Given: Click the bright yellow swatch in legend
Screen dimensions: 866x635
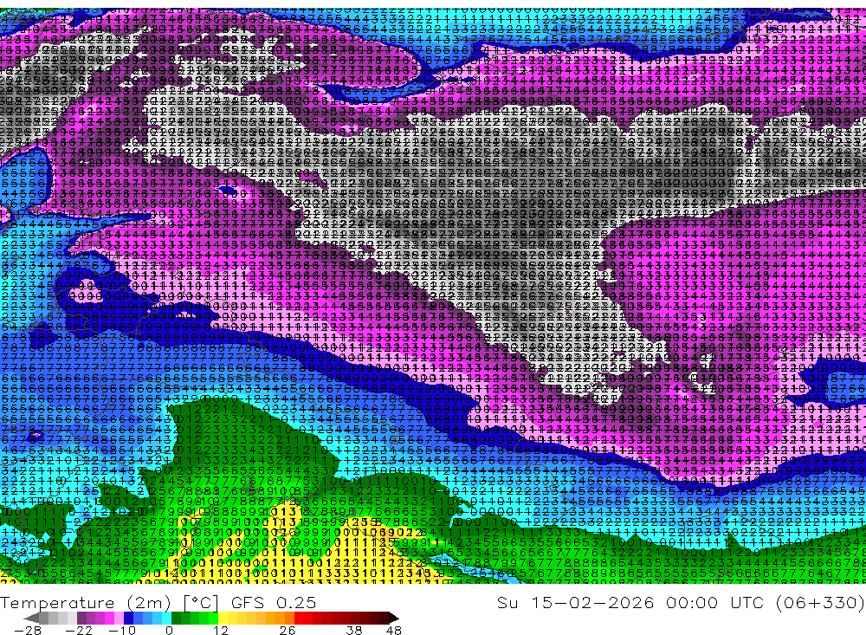Looking at the screenshot, I should pyautogui.click(x=223, y=618).
